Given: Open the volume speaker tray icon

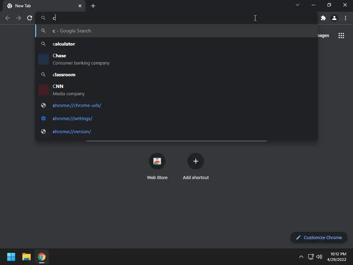Looking at the screenshot, I should (x=319, y=257).
